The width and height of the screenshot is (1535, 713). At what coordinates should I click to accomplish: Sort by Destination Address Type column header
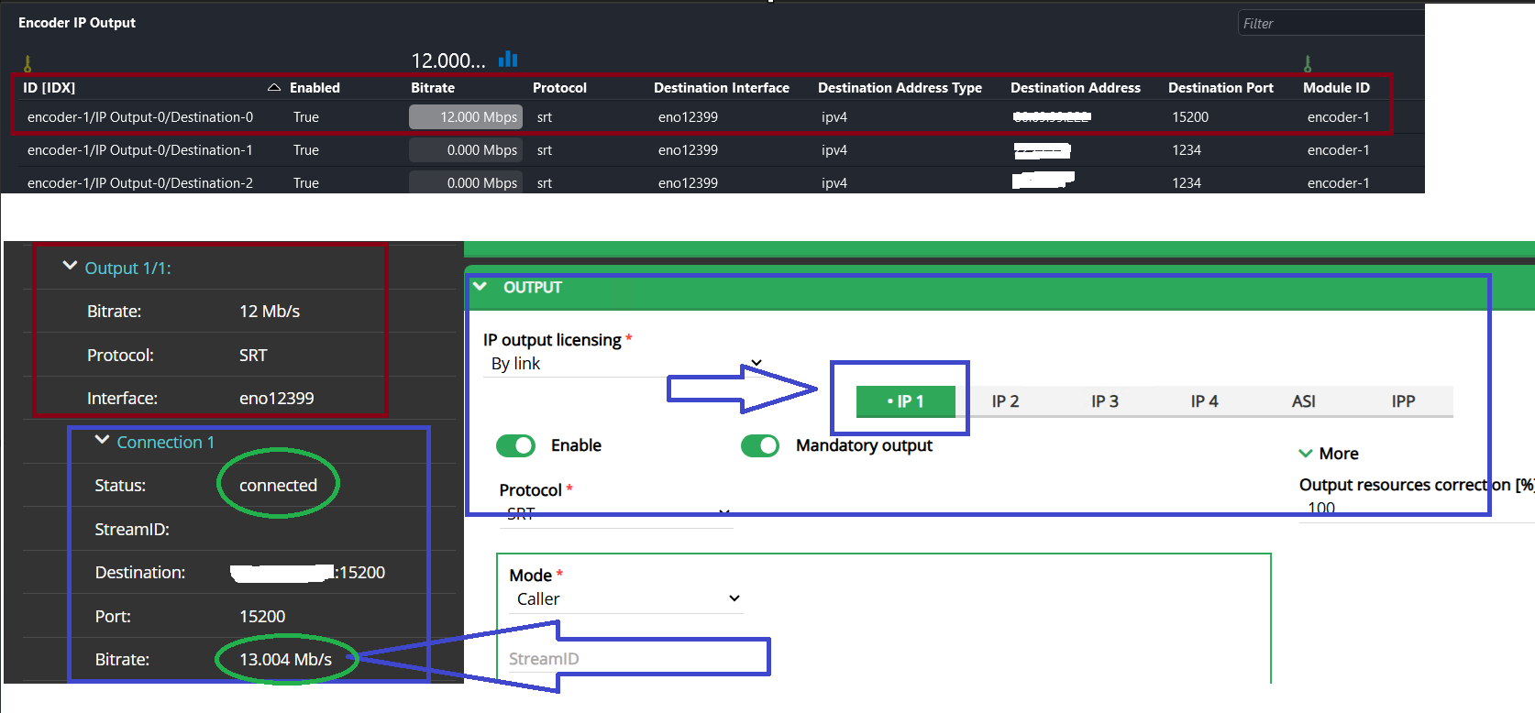(x=900, y=88)
